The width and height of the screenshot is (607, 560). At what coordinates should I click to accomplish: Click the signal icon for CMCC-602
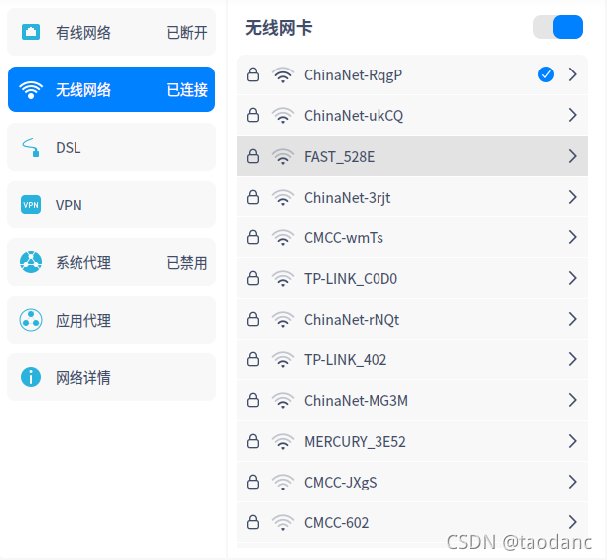point(283,523)
